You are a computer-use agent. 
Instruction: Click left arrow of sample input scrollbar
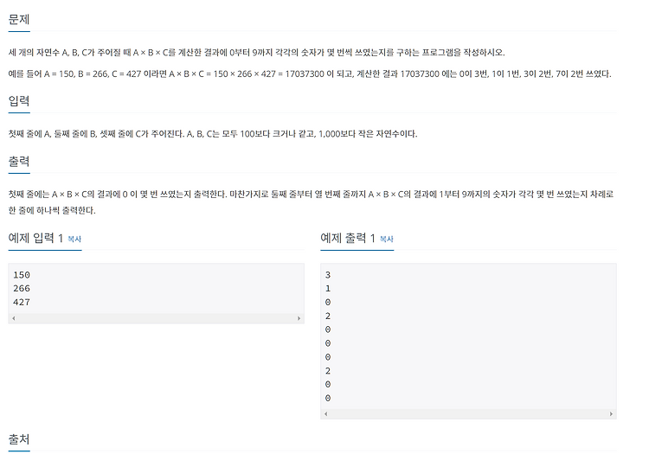point(14,318)
